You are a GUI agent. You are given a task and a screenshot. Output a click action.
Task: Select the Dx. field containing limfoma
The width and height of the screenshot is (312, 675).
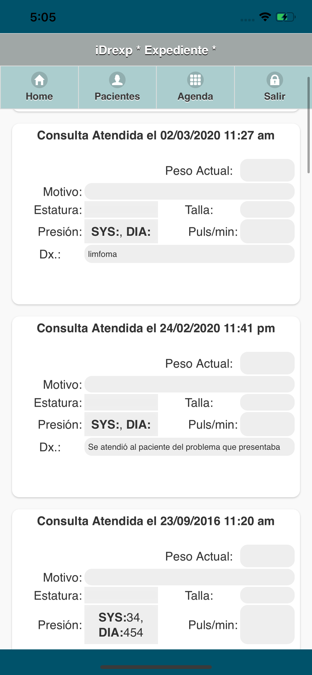click(x=189, y=254)
